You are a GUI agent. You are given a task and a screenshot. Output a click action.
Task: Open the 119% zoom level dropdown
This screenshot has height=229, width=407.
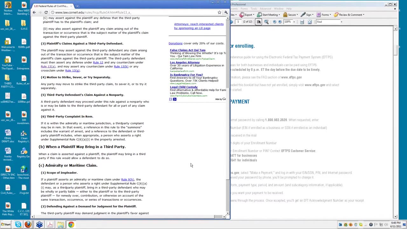[294, 22]
